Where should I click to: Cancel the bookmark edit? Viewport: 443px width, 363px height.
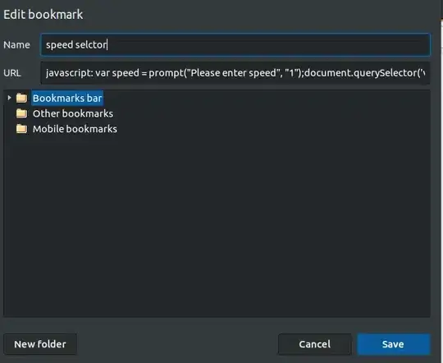point(315,344)
